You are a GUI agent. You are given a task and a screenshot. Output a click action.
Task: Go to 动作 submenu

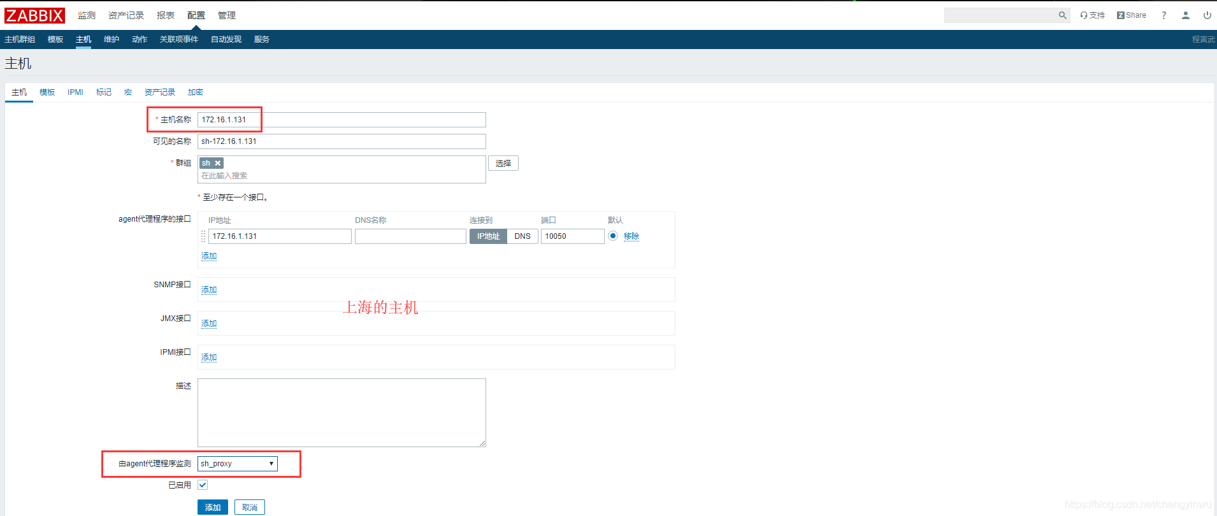(140, 39)
